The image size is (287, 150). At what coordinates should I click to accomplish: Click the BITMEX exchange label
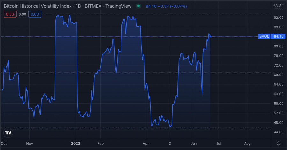(94, 6)
